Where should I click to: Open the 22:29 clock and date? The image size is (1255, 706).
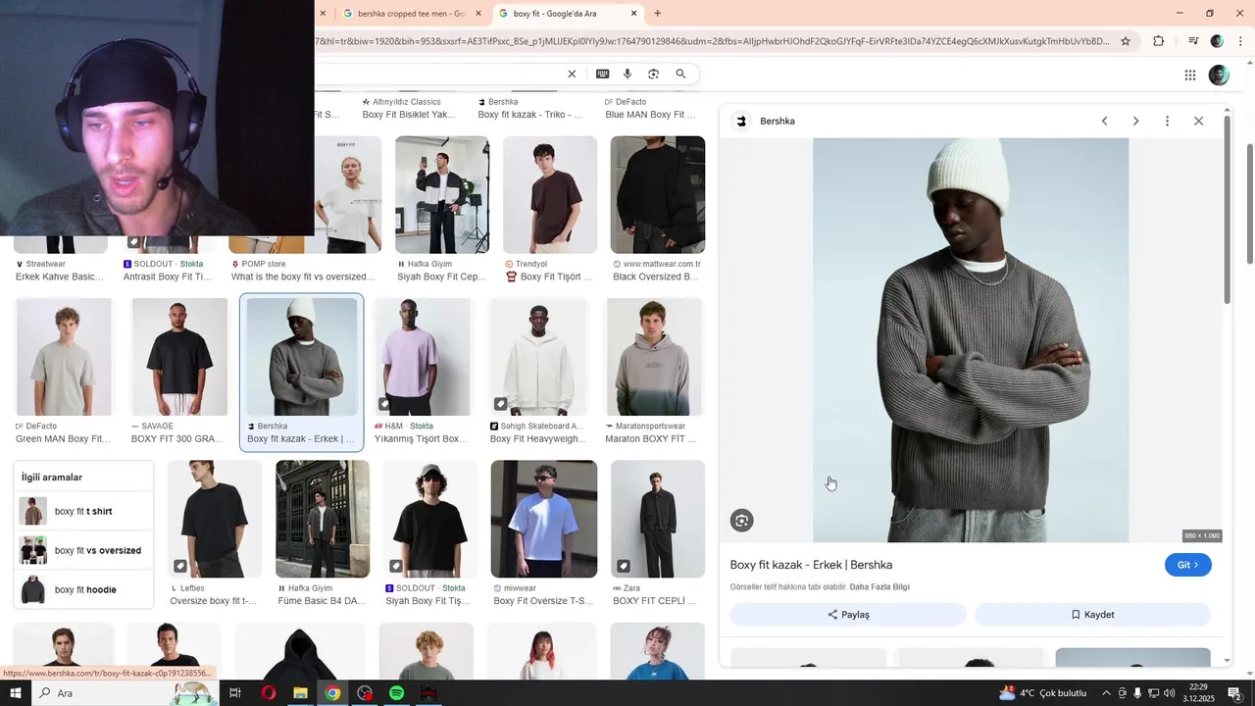1198,693
